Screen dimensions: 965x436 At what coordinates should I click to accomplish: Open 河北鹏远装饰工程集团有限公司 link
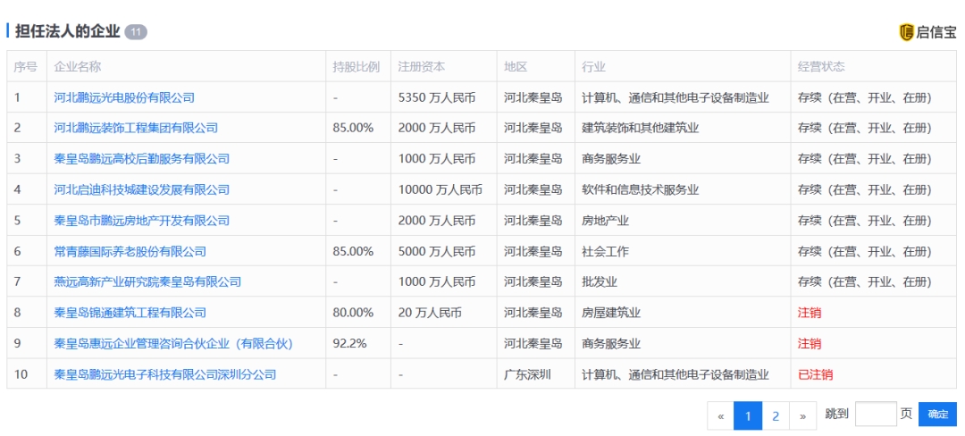pyautogui.click(x=136, y=128)
